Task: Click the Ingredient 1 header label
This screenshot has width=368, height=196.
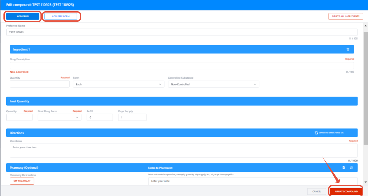Action: coord(21,50)
